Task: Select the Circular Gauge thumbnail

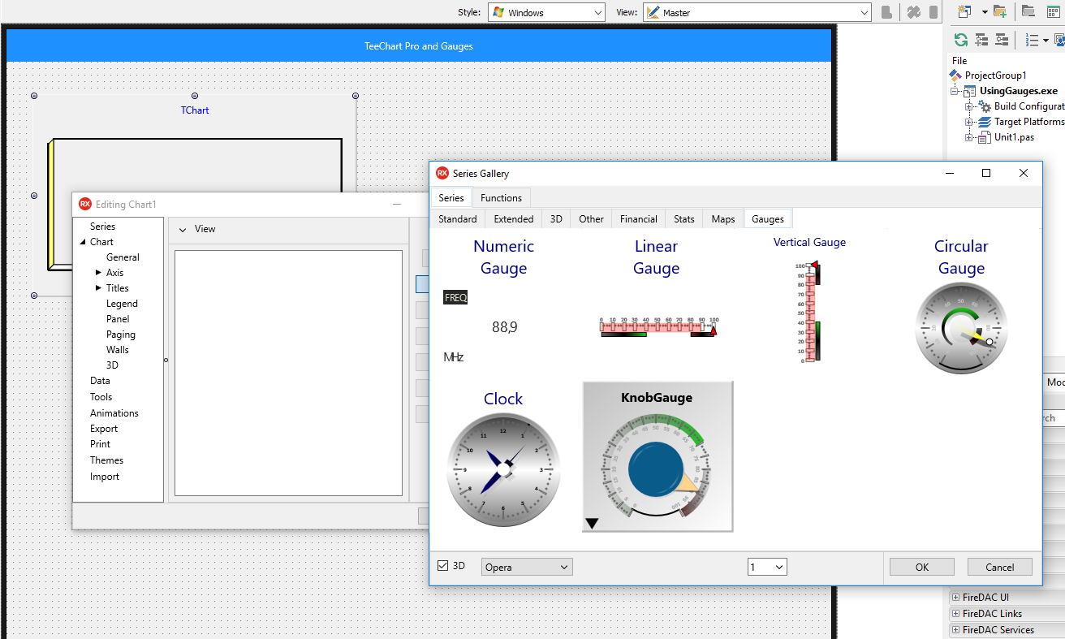Action: 961,328
